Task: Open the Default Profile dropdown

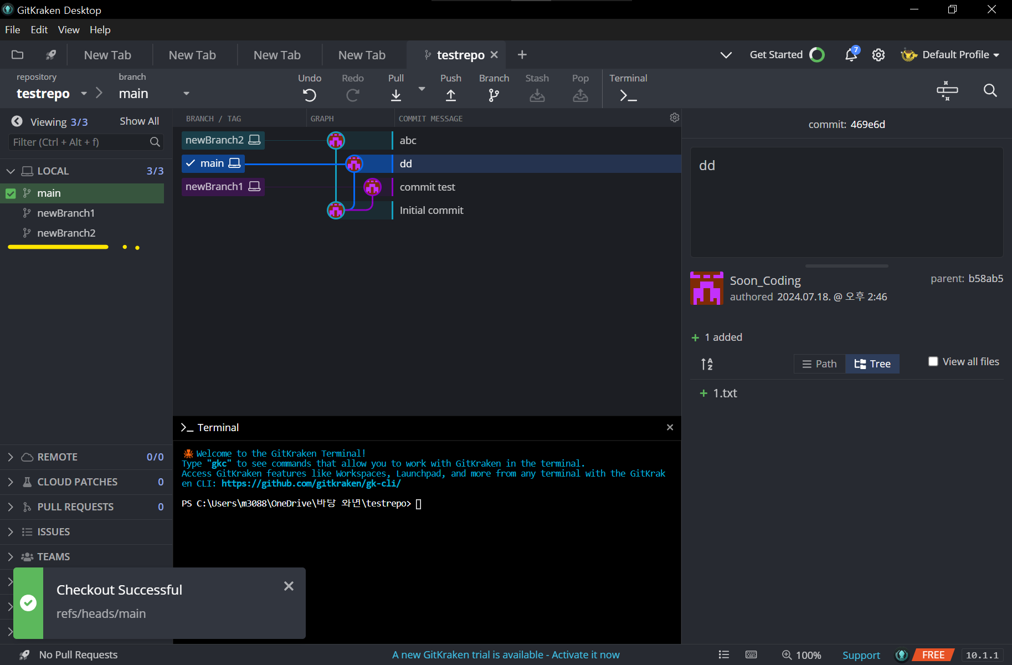Action: point(951,54)
